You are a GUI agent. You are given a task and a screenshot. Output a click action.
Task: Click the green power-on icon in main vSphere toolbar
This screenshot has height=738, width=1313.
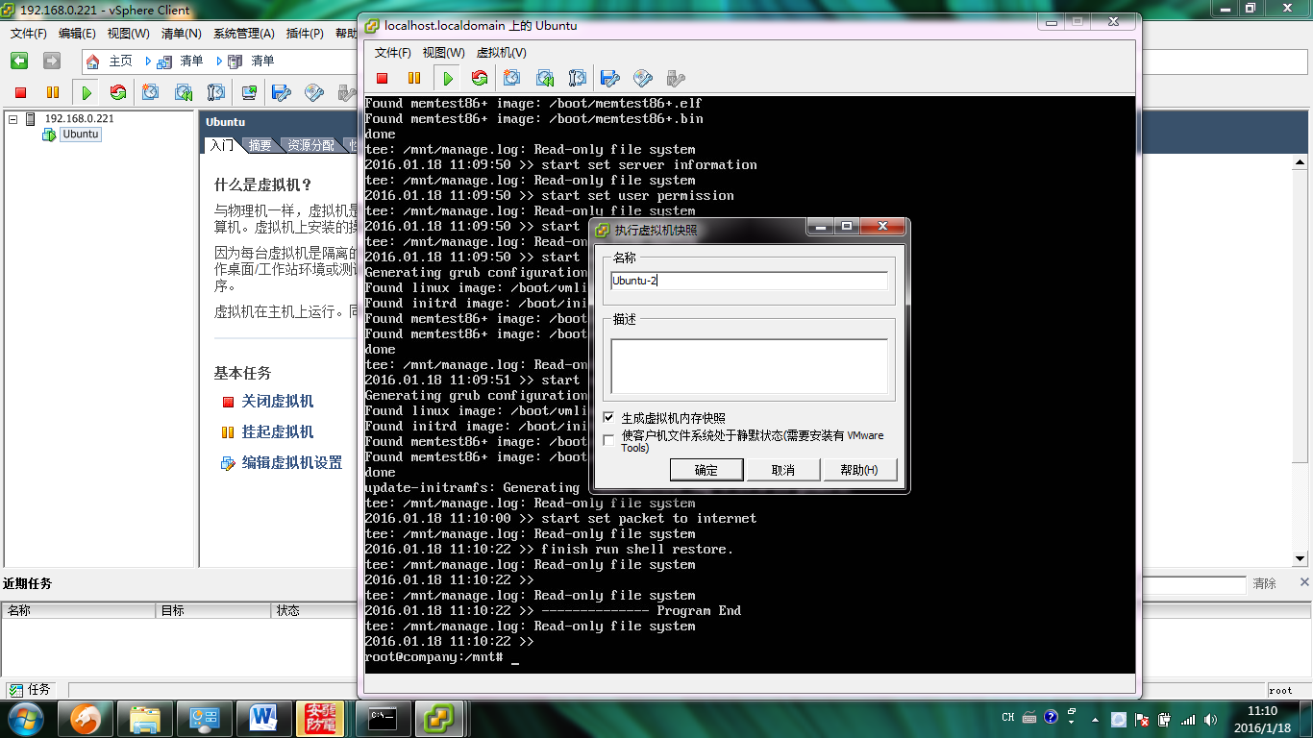[x=87, y=92]
